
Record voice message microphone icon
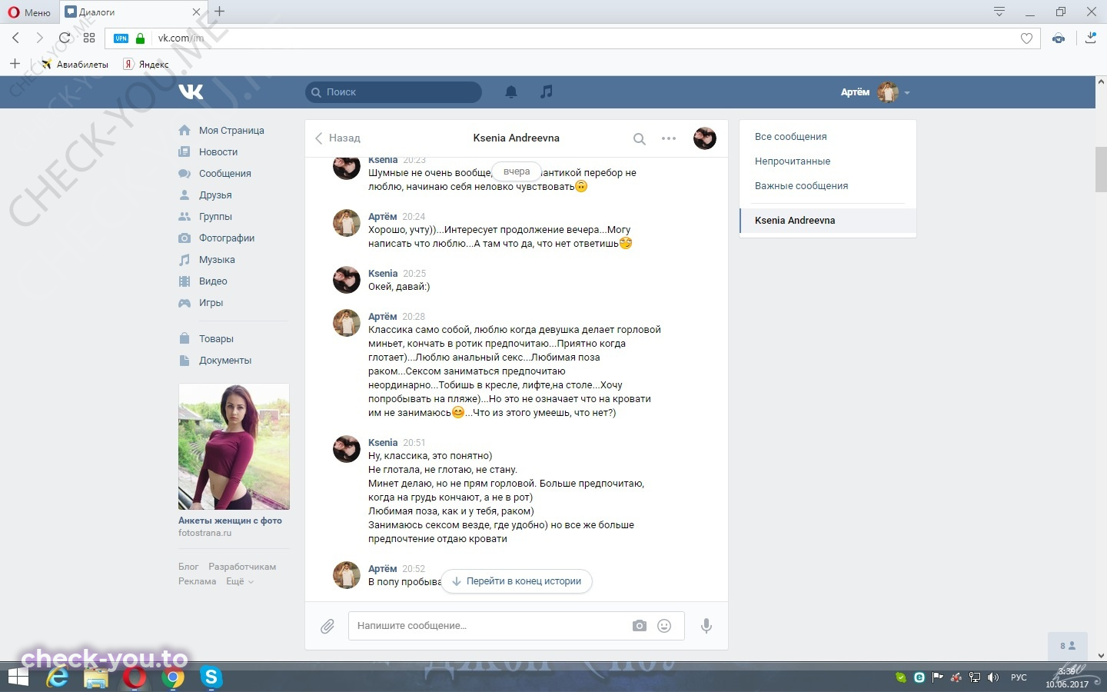coord(706,626)
